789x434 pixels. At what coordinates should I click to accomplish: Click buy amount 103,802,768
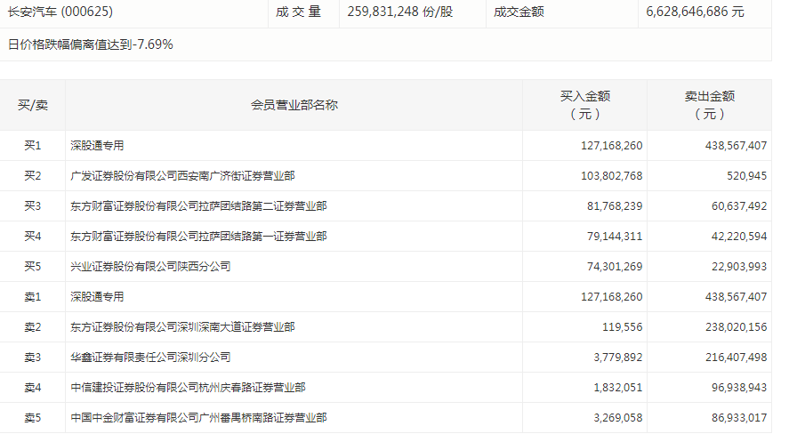[611, 176]
